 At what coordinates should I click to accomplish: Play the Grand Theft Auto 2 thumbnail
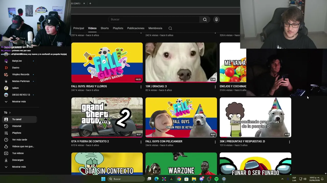click(107, 117)
